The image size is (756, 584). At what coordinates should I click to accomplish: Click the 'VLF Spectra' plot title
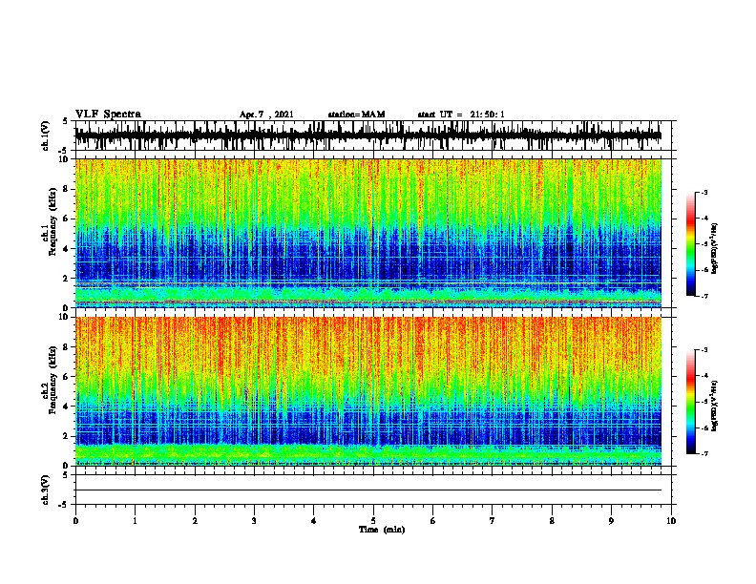point(108,115)
